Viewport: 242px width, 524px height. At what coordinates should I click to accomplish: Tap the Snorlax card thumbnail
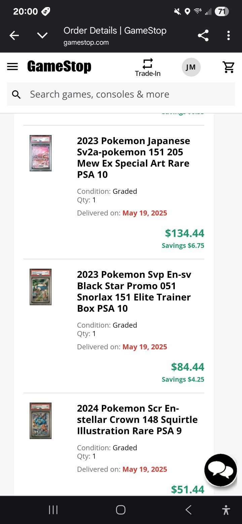tap(41, 287)
